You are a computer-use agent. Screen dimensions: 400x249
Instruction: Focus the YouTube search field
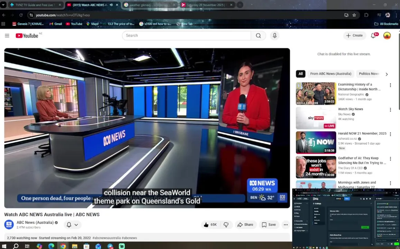coord(186,36)
